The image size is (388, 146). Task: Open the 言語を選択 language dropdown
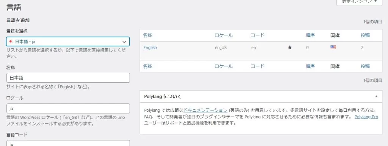(68, 41)
